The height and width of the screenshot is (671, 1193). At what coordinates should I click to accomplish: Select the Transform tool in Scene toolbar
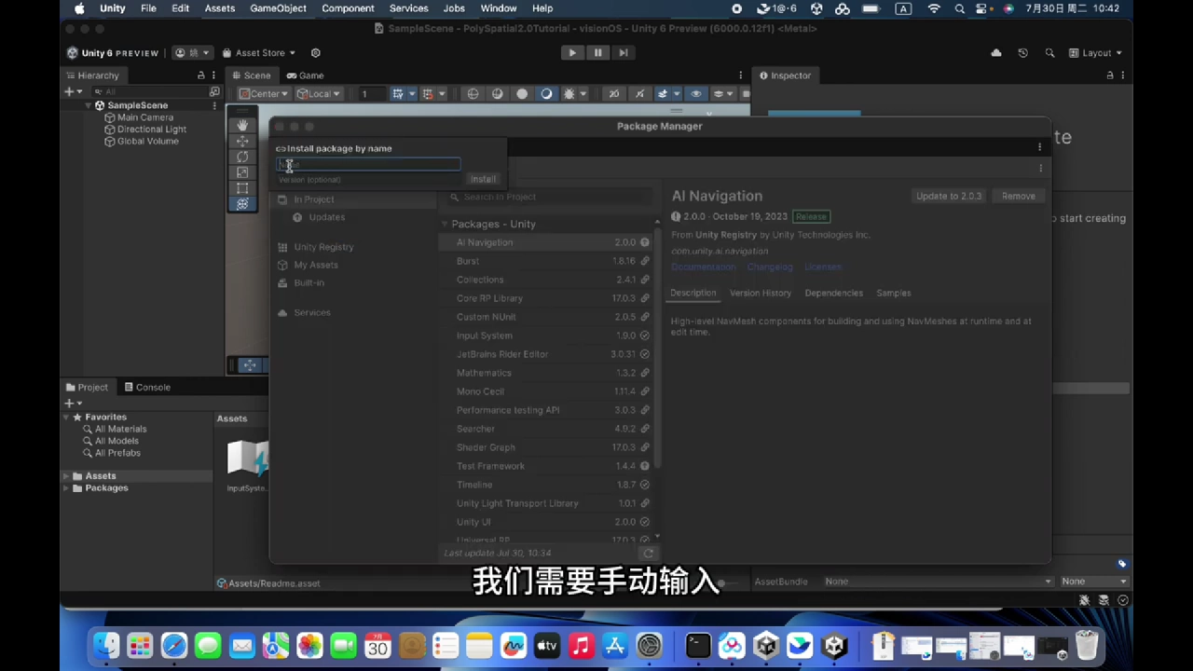pyautogui.click(x=242, y=204)
